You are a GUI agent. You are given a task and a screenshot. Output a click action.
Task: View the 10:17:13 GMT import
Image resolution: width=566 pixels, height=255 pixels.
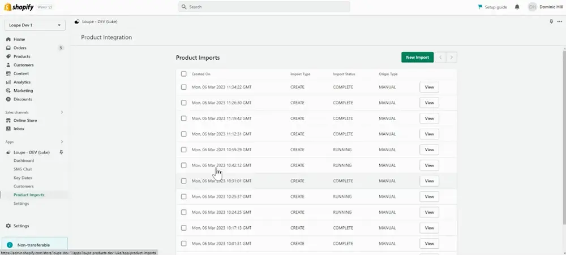click(429, 228)
